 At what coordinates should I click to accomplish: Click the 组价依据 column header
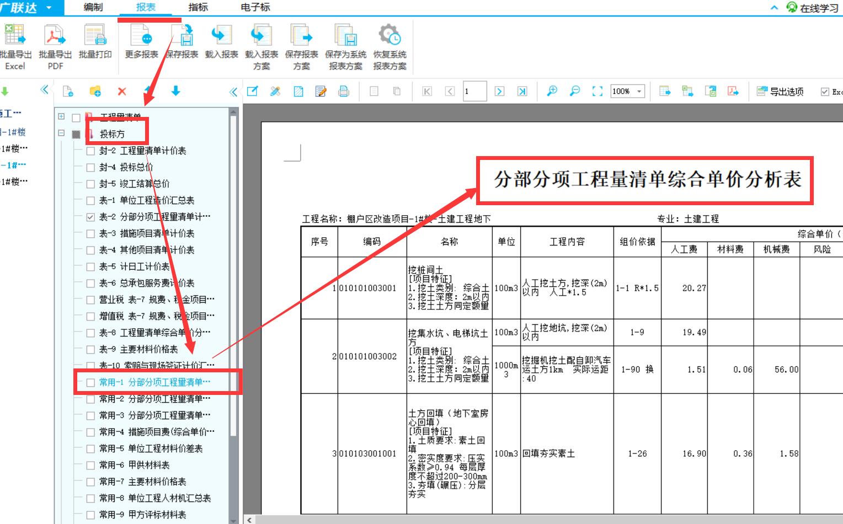pyautogui.click(x=637, y=242)
